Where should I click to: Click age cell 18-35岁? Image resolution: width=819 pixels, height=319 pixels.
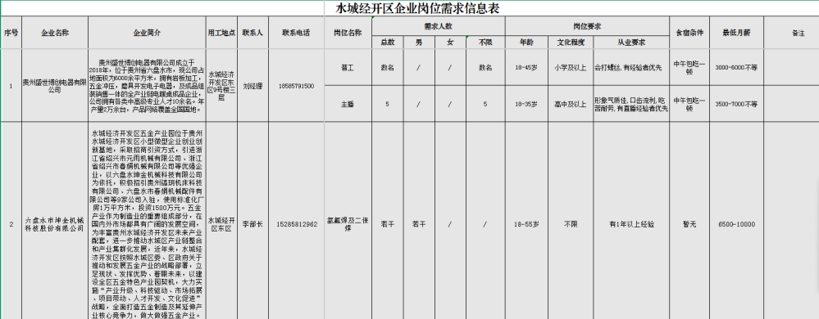pyautogui.click(x=526, y=104)
